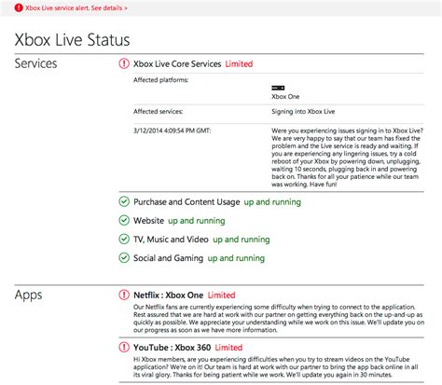Screen dimensions: 442x385
Task: Click the Affected platforms label
Action: point(161,80)
